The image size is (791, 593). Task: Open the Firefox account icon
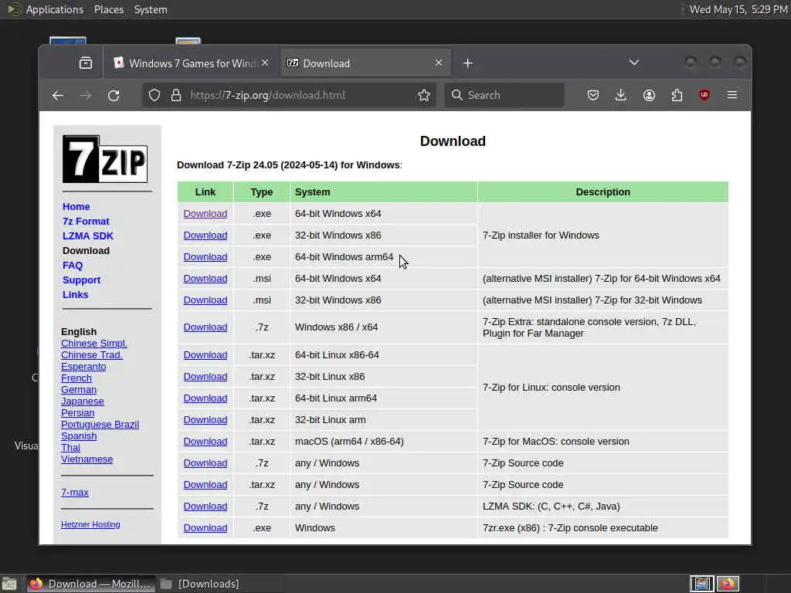(649, 95)
